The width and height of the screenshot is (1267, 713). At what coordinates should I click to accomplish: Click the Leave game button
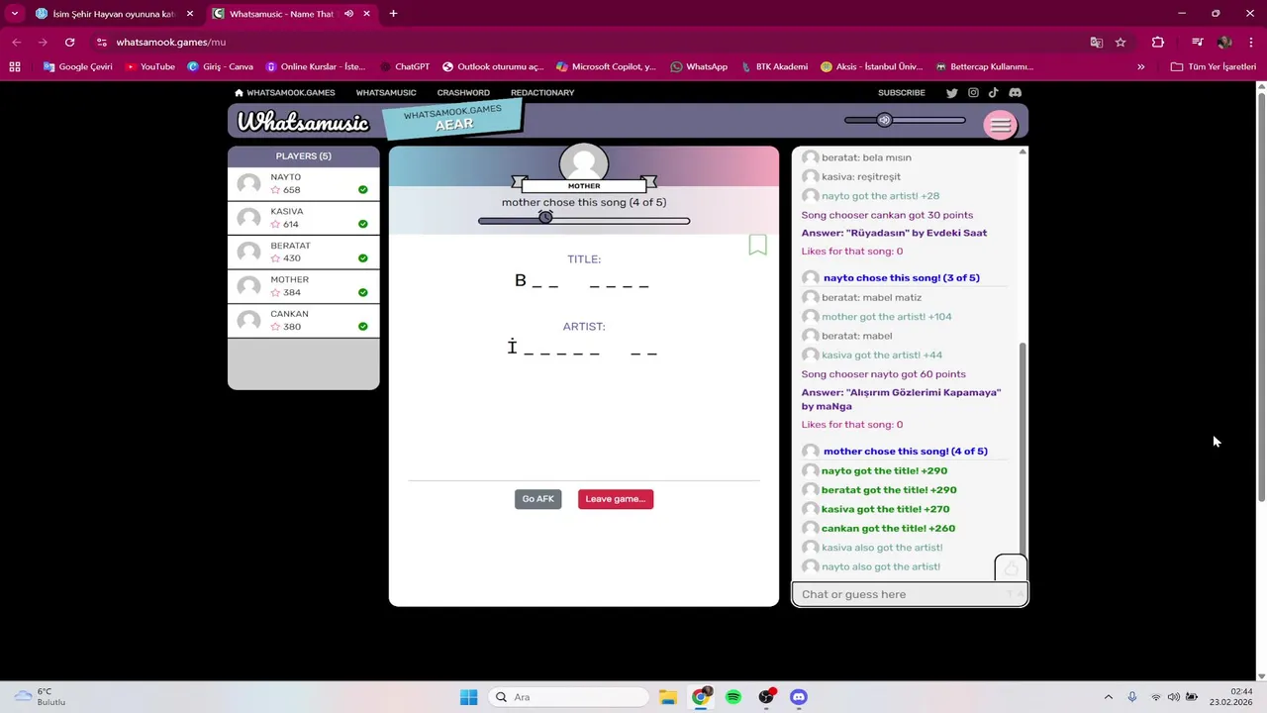click(616, 499)
